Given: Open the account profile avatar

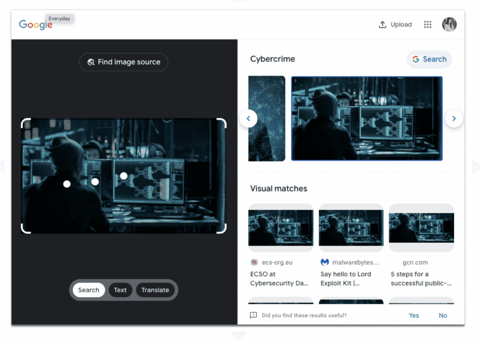Looking at the screenshot, I should pos(449,24).
